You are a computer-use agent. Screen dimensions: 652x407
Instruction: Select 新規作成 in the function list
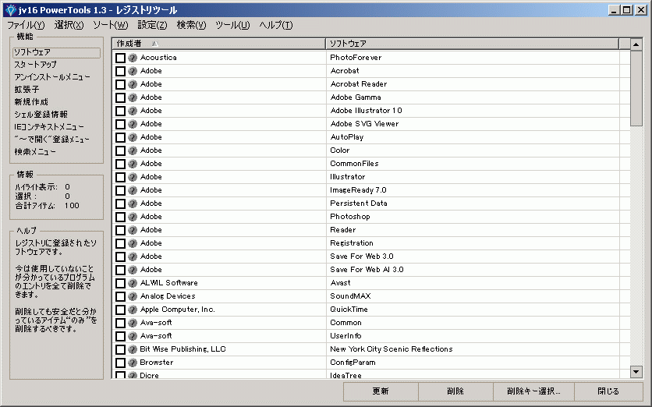pyautogui.click(x=31, y=102)
